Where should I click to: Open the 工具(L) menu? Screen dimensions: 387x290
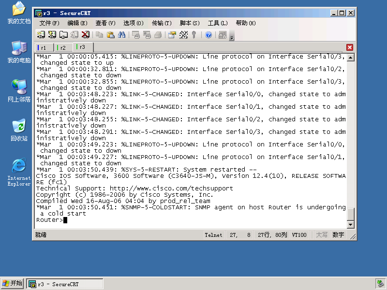pos(218,23)
